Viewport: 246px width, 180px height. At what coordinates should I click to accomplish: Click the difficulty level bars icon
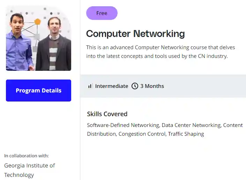click(90, 86)
